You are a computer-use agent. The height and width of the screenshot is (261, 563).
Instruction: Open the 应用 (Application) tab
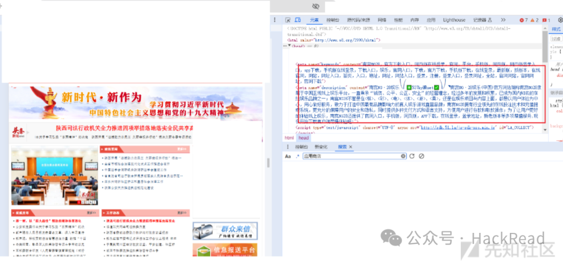tap(431, 20)
